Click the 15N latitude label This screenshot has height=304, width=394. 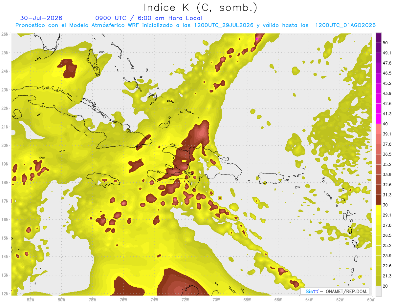click(x=5, y=238)
